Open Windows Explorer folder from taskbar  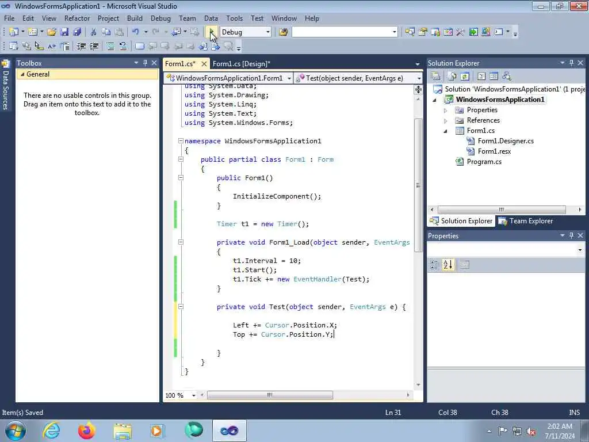pos(123,430)
